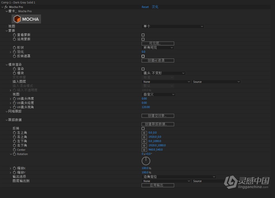Click stopwatch icon beside 反转遮罩
Image resolution: width=275 pixels, height=198 pixels.
point(14,56)
